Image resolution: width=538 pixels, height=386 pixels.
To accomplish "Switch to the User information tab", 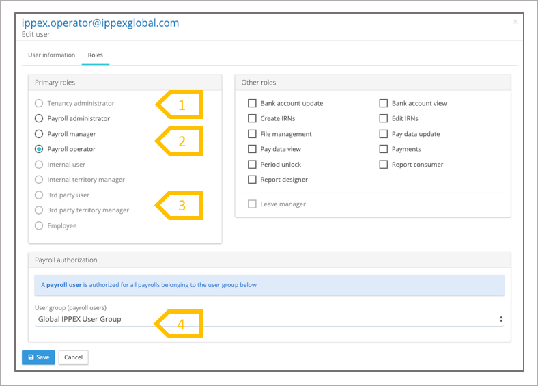I will coord(51,55).
